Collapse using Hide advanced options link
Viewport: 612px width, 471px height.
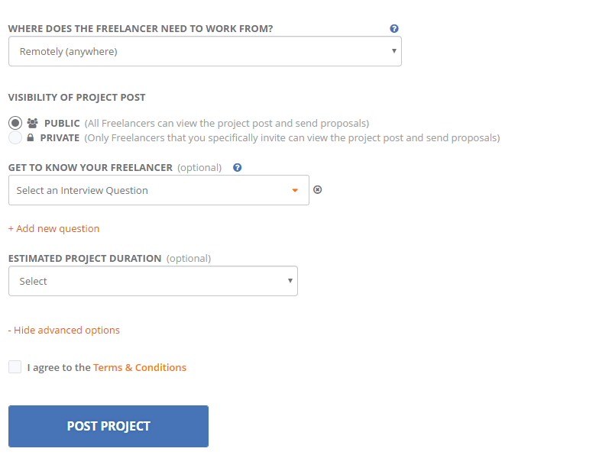pyautogui.click(x=64, y=330)
